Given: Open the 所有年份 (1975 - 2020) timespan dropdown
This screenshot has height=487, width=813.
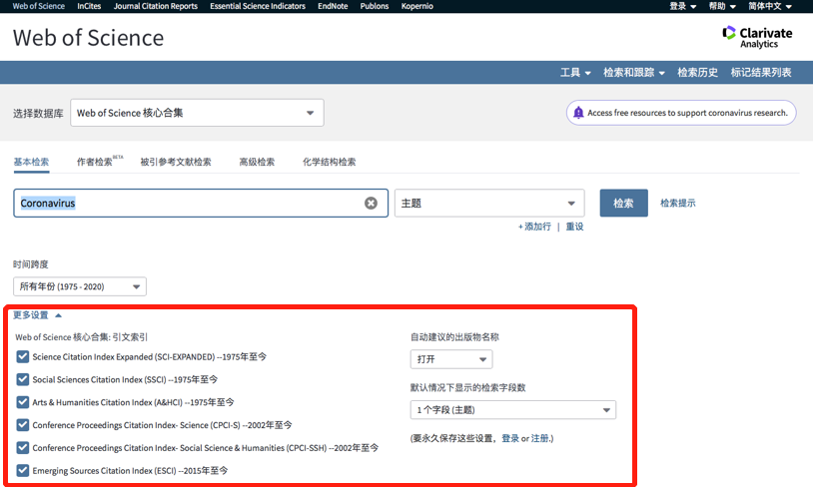Looking at the screenshot, I should [x=80, y=286].
